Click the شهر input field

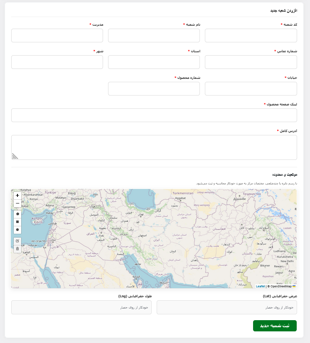click(x=57, y=62)
